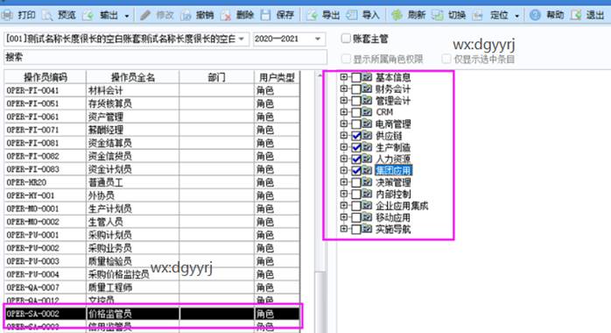Select operator row 材料会计

152,90
